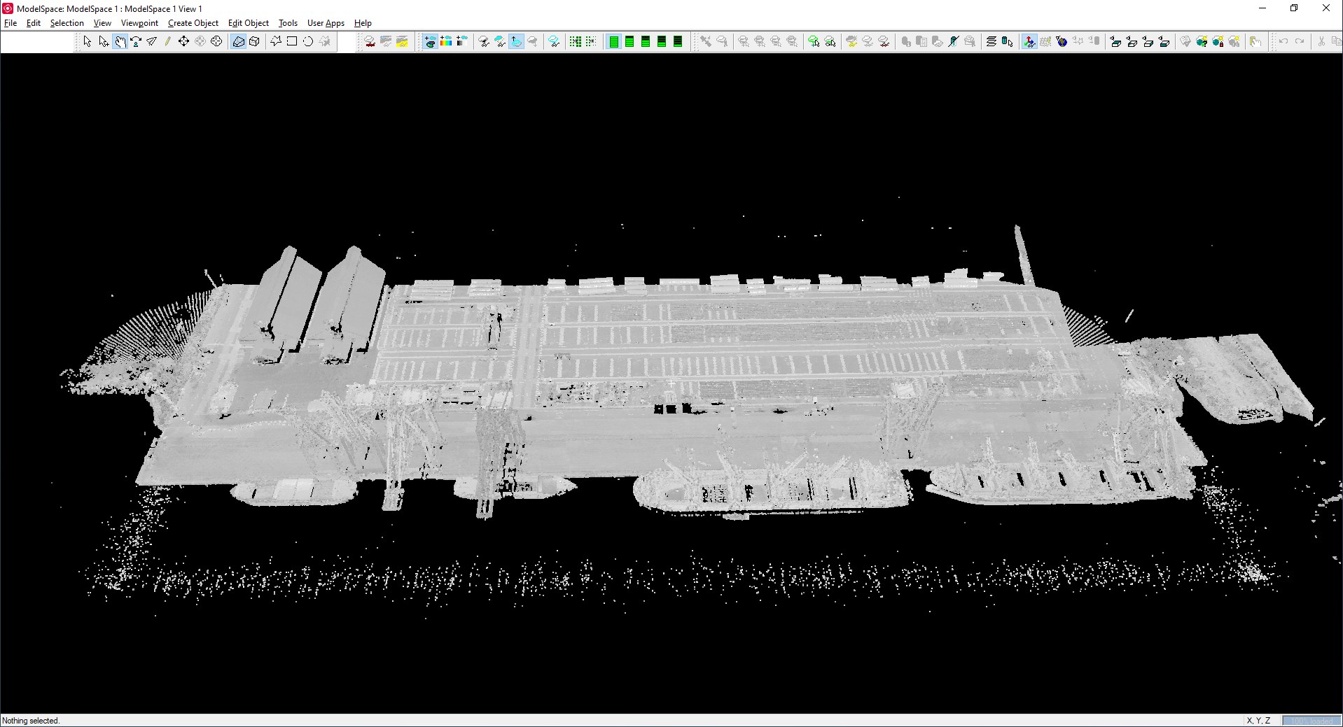Open the Create Object menu
This screenshot has width=1343, height=727.
click(193, 23)
